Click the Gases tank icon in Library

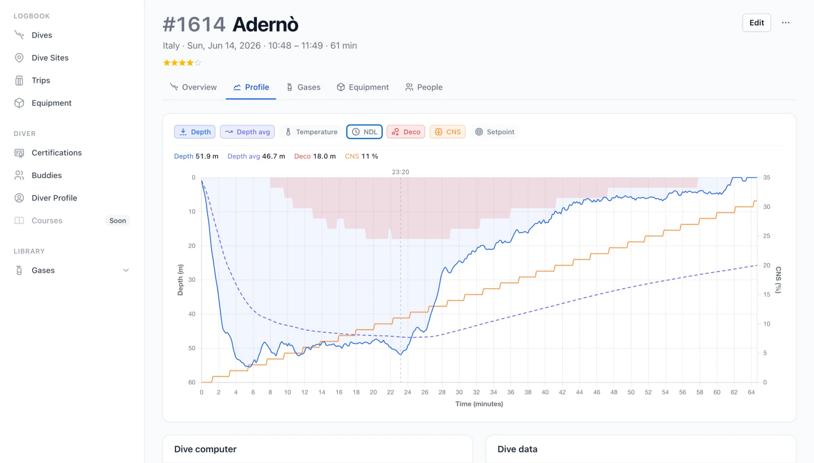point(19,270)
